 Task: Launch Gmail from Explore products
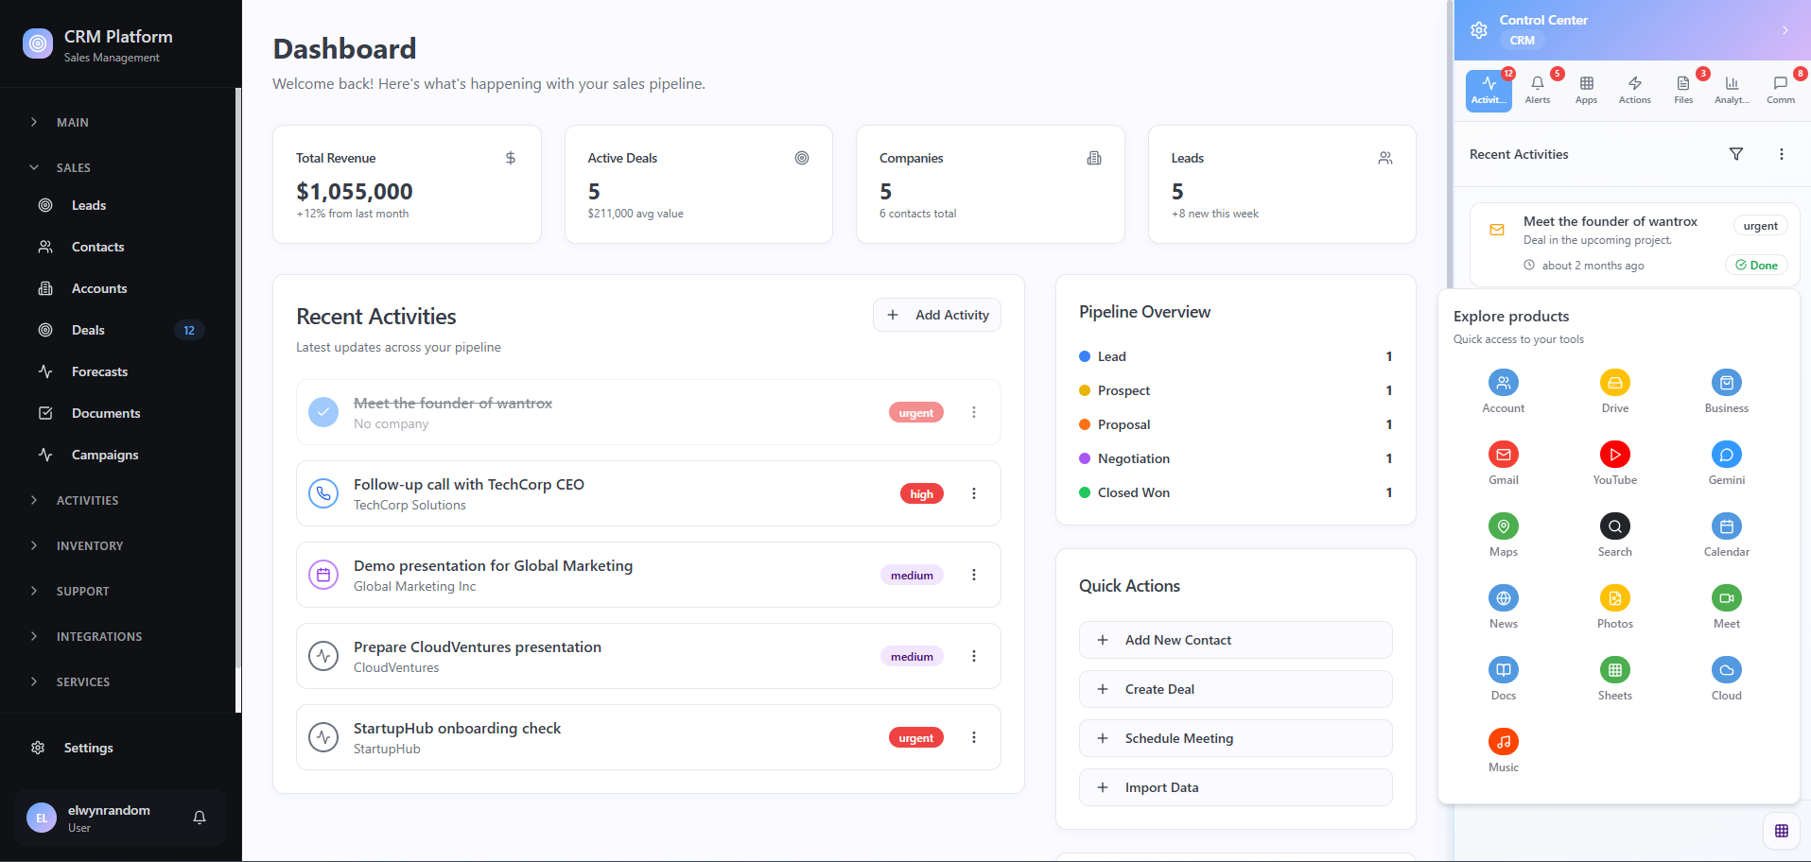(x=1503, y=455)
